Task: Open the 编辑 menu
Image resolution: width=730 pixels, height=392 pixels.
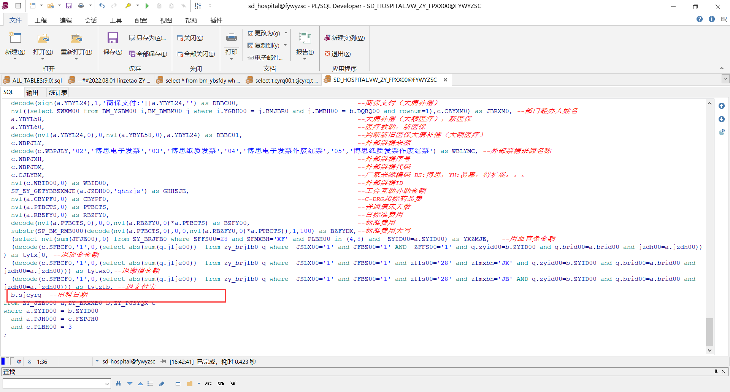Action: click(66, 20)
